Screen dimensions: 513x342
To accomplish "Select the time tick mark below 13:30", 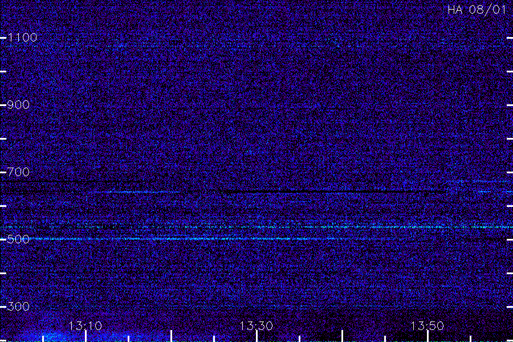I will [x=257, y=336].
